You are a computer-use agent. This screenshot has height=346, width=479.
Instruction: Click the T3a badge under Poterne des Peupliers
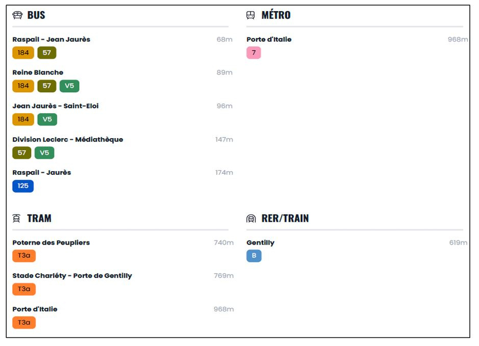(24, 256)
